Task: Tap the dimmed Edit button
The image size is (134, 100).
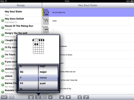Action: point(11,97)
